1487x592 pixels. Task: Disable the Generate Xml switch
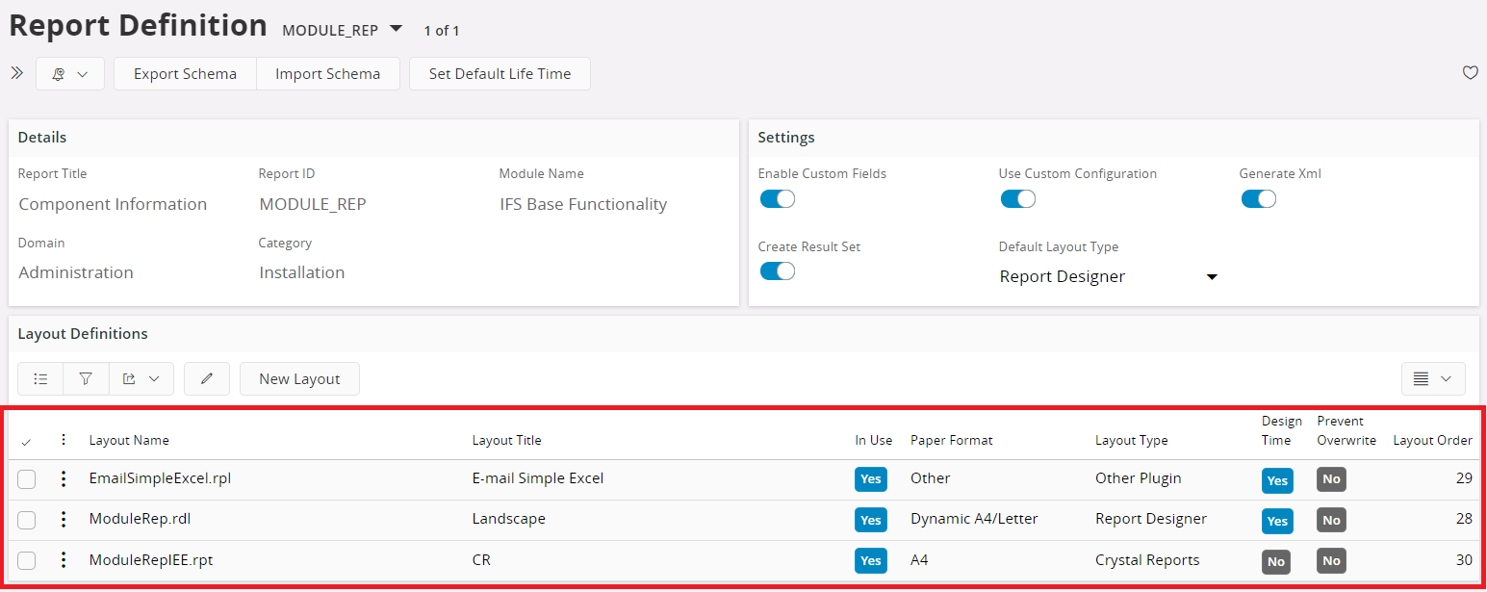[x=1258, y=199]
